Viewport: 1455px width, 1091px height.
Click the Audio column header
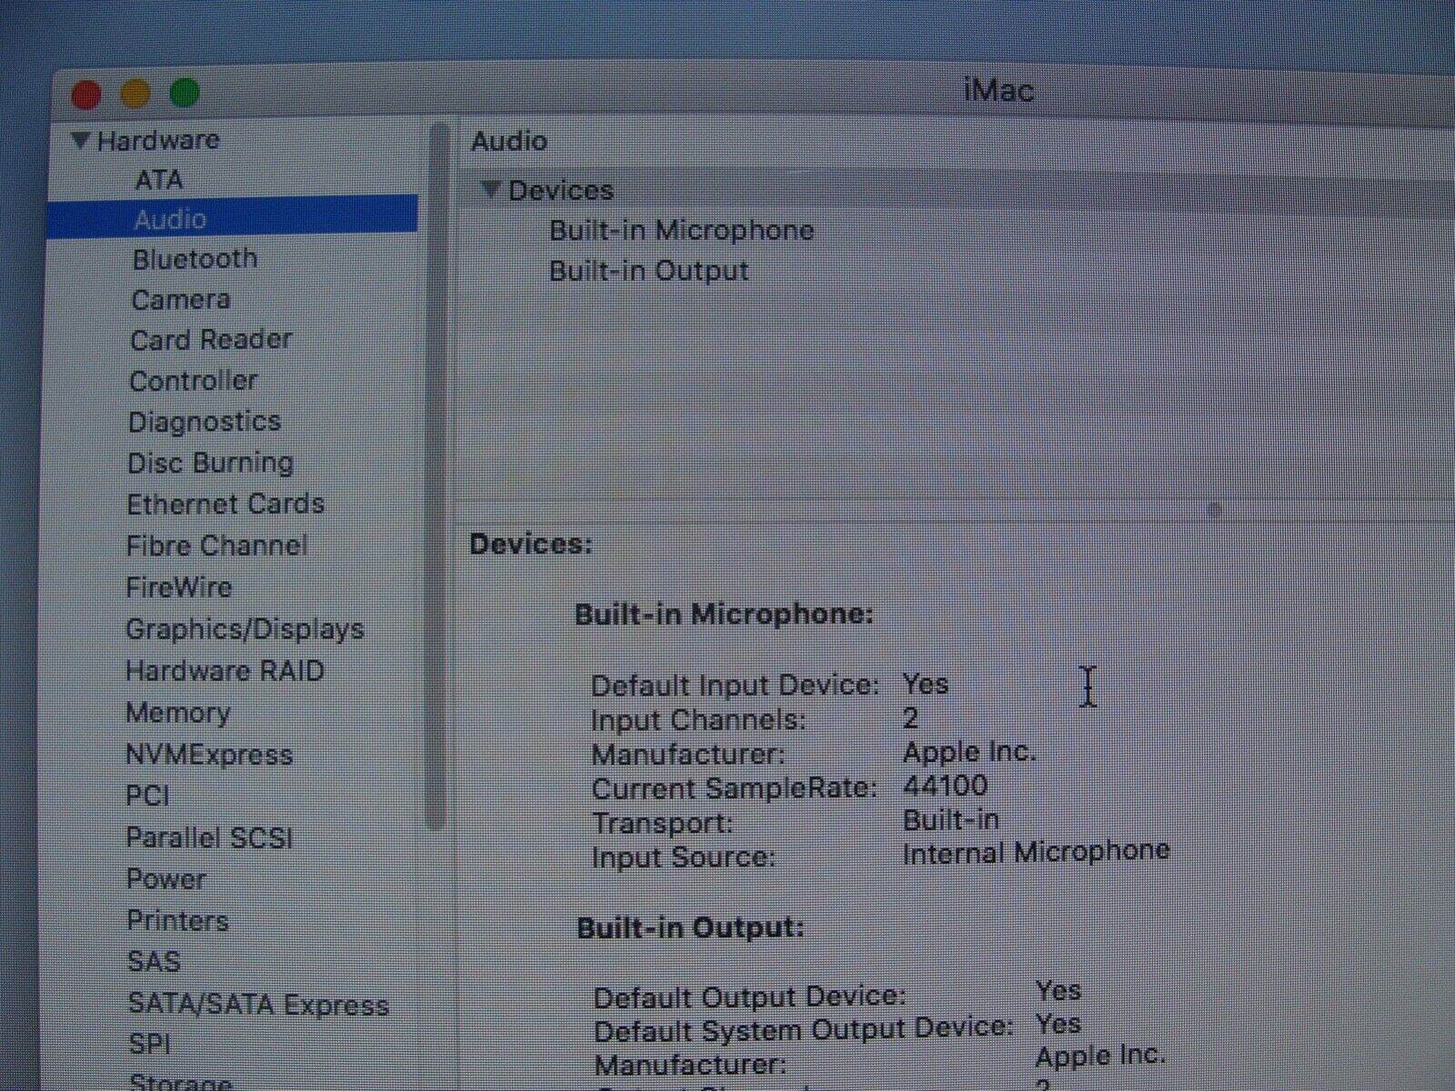[x=509, y=141]
